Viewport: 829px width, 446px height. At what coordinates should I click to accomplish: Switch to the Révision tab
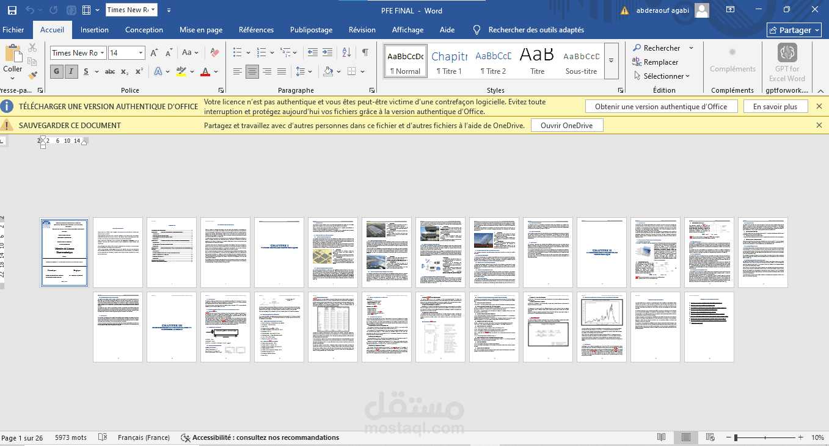362,30
